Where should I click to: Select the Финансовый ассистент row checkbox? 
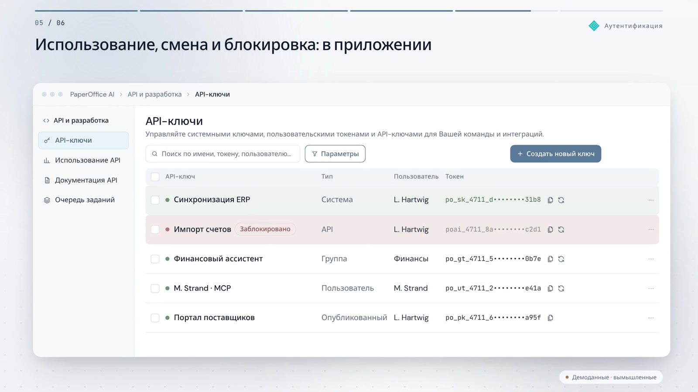point(155,259)
